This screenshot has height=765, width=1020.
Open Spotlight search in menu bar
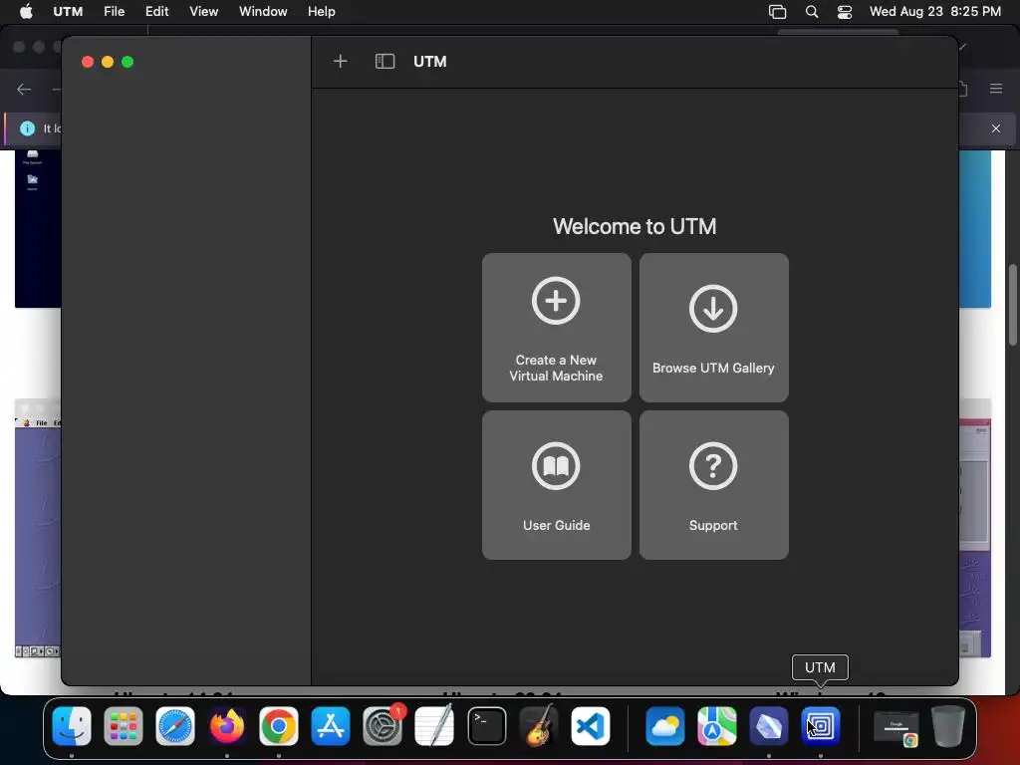pyautogui.click(x=811, y=11)
